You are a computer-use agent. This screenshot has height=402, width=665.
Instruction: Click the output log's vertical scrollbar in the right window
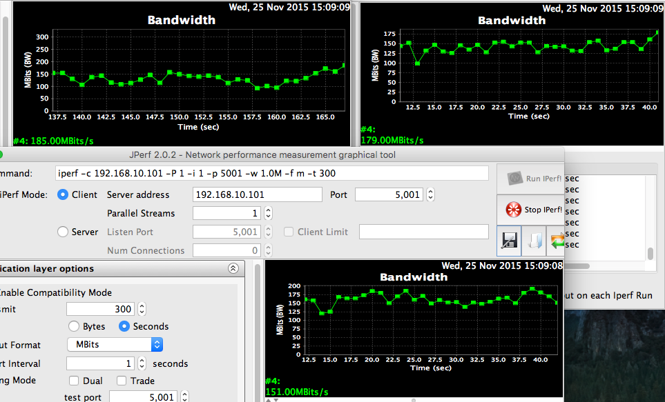650,253
